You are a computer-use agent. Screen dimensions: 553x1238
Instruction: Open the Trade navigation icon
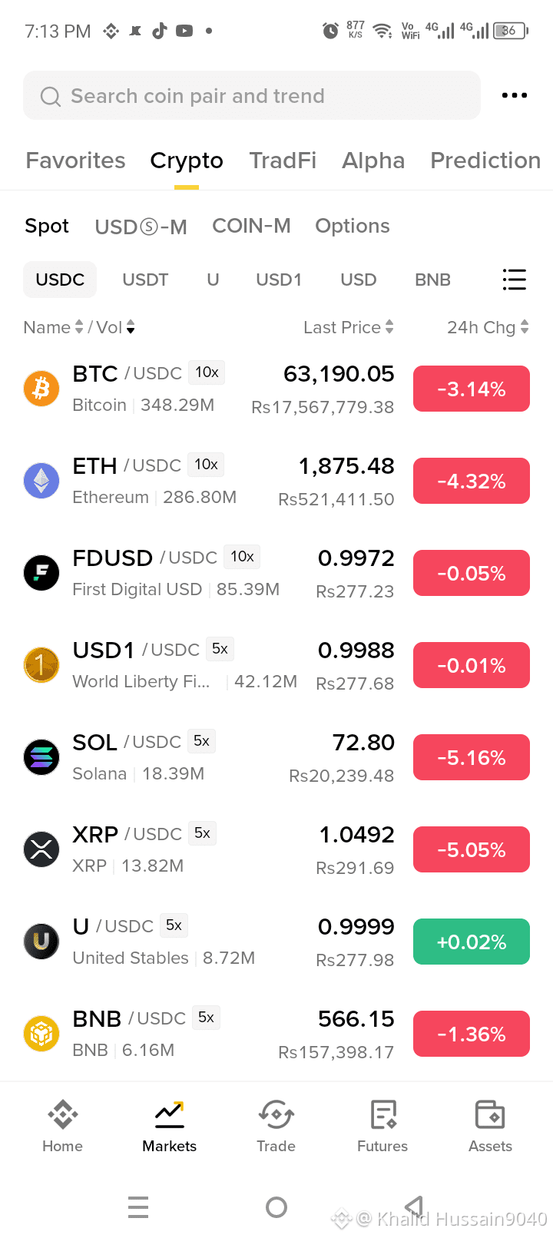pos(276,1114)
